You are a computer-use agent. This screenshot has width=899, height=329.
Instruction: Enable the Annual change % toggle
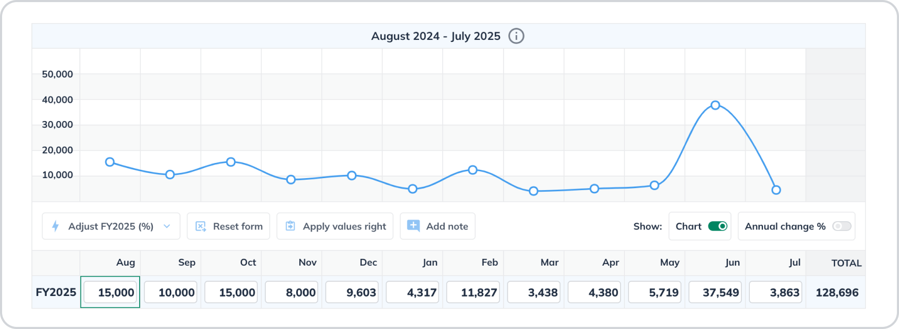point(841,226)
